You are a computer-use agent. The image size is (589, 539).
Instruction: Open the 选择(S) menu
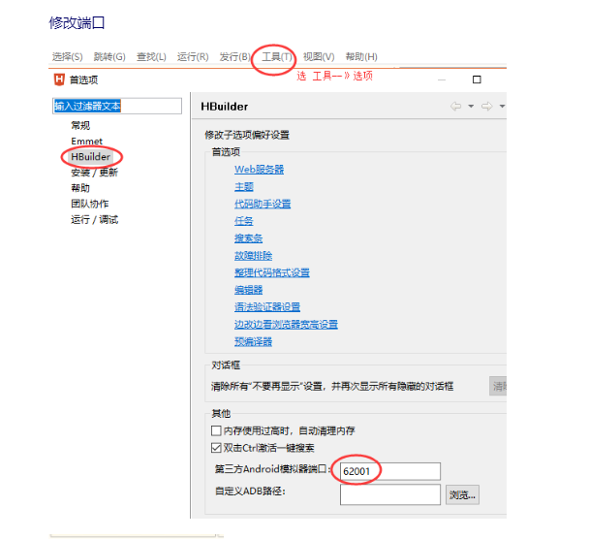[x=67, y=57]
